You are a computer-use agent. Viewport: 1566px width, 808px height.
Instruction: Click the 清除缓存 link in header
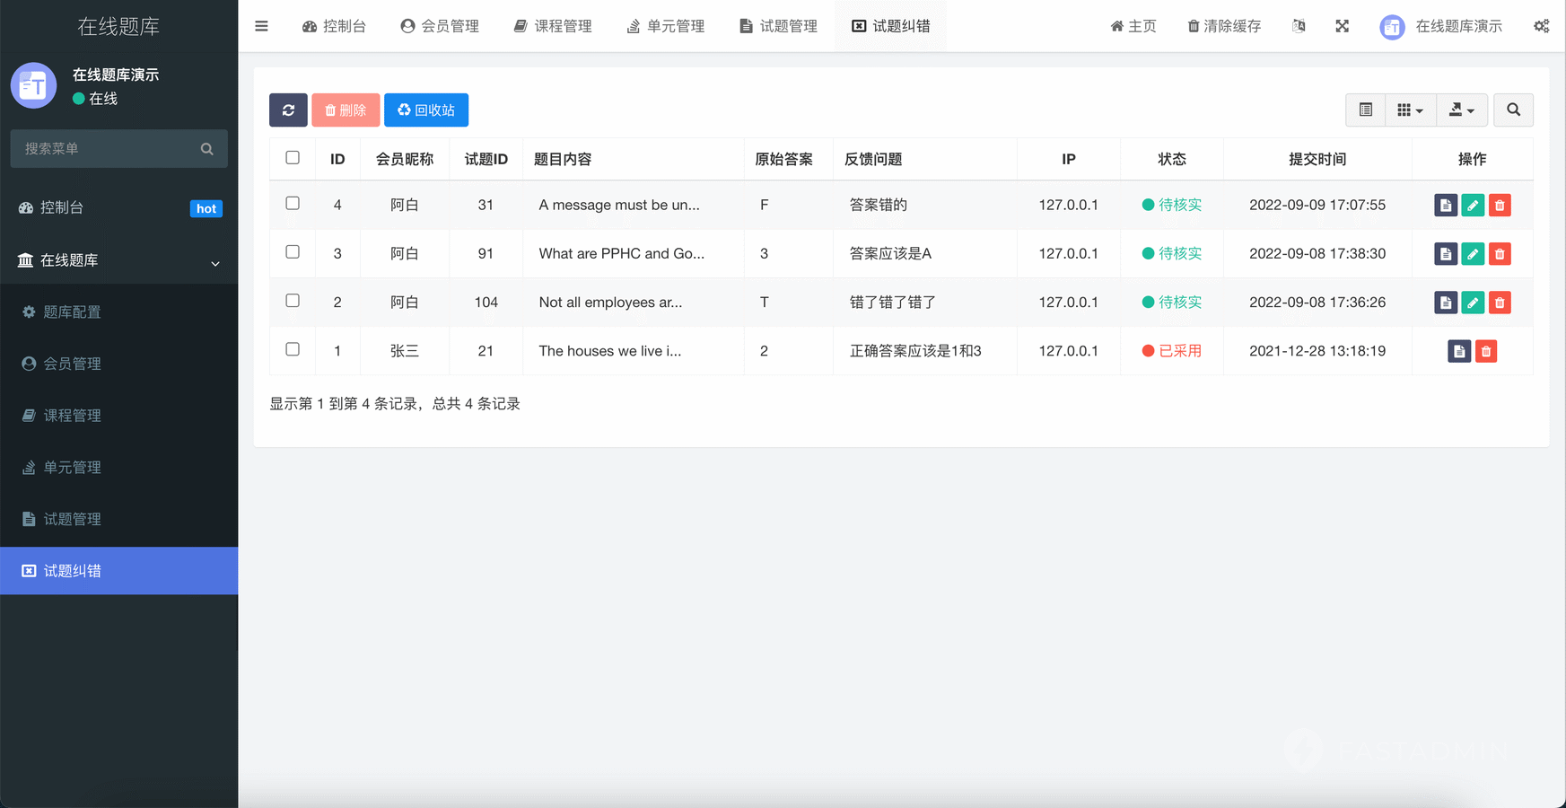1224,26
